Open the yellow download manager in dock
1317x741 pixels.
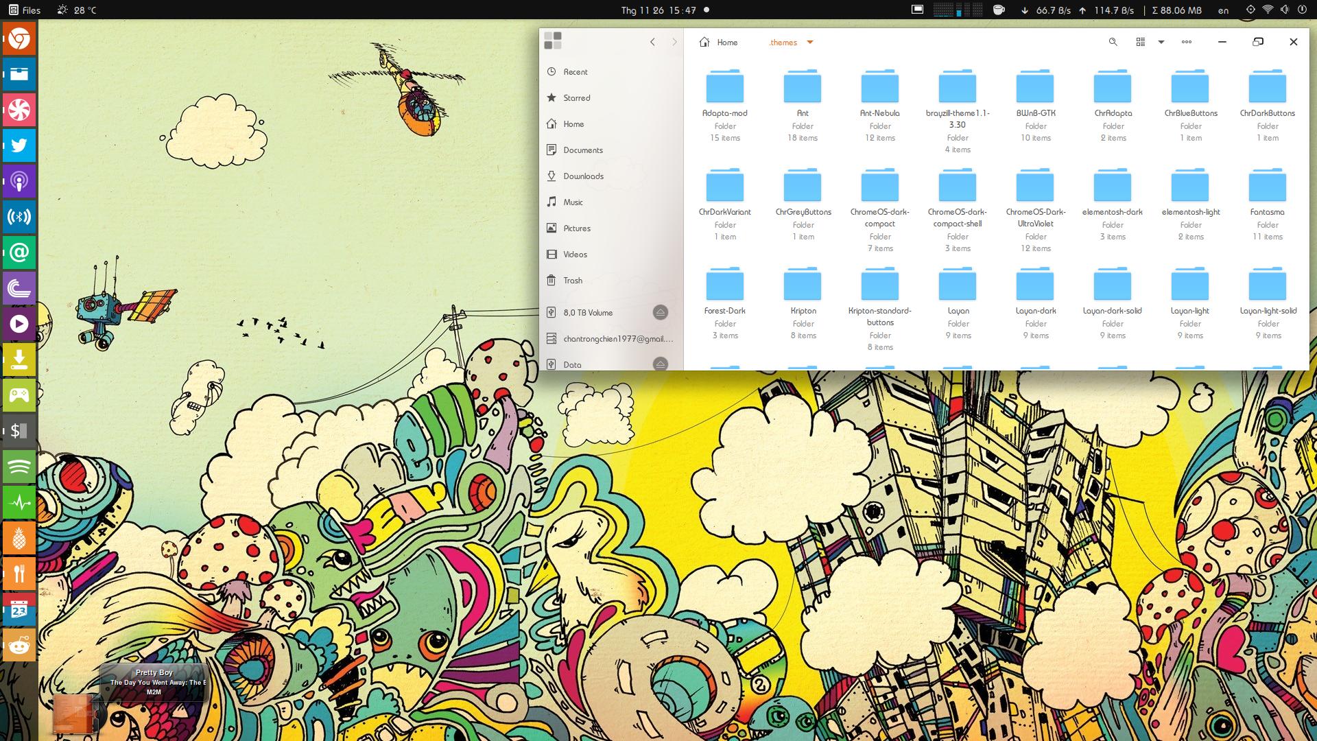pos(19,360)
